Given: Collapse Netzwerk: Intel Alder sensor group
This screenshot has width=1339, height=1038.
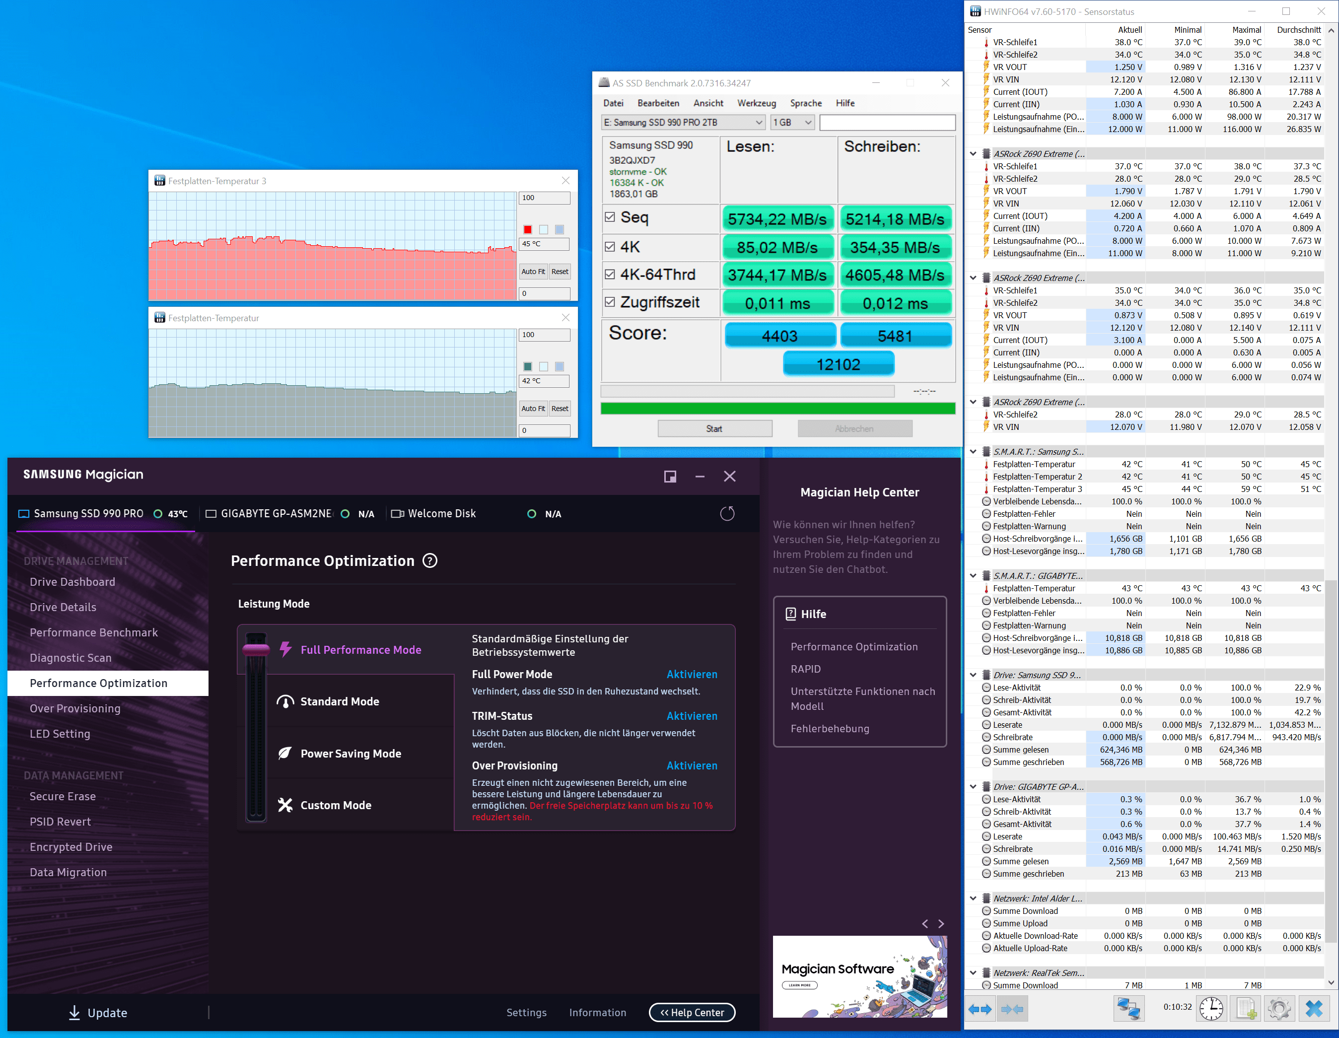Looking at the screenshot, I should [973, 898].
